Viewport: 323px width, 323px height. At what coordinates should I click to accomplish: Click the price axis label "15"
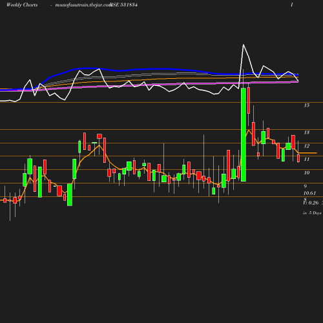(x=307, y=105)
